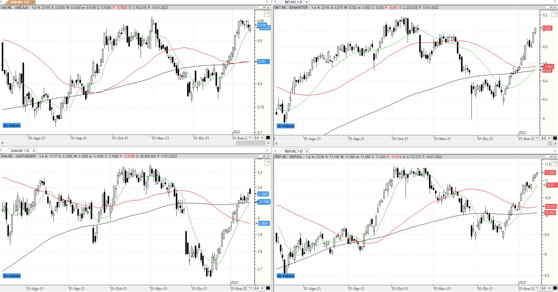Viewport: 558px width, 292px height.
Task: Click the pin icon in BANKINTER chart
Action: click(549, 138)
